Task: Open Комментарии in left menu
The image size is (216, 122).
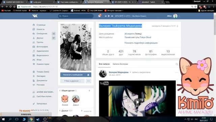Action: (43, 64)
